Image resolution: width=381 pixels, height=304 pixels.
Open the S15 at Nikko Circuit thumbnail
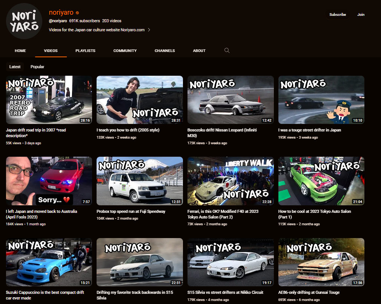coord(230,262)
